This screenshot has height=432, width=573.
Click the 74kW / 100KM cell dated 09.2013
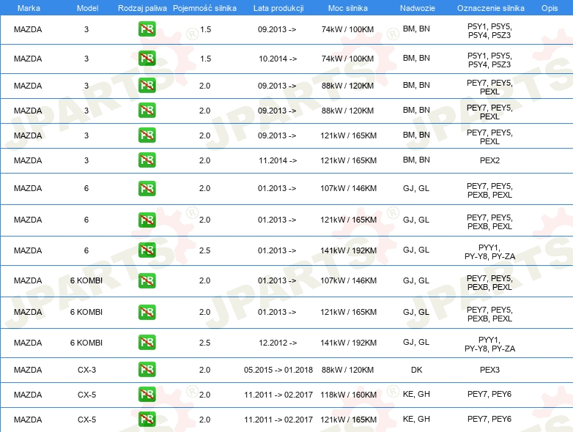click(x=347, y=29)
